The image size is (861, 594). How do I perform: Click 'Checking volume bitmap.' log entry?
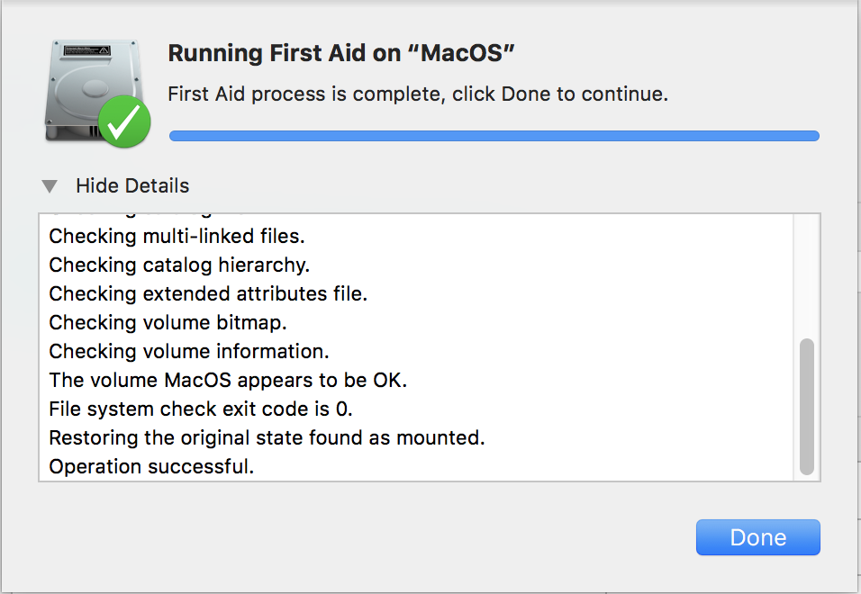pyautogui.click(x=168, y=322)
